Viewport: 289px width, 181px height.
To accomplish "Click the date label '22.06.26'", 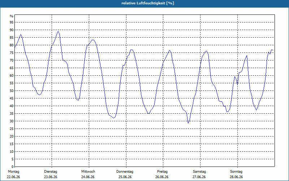I will coord(13,177).
